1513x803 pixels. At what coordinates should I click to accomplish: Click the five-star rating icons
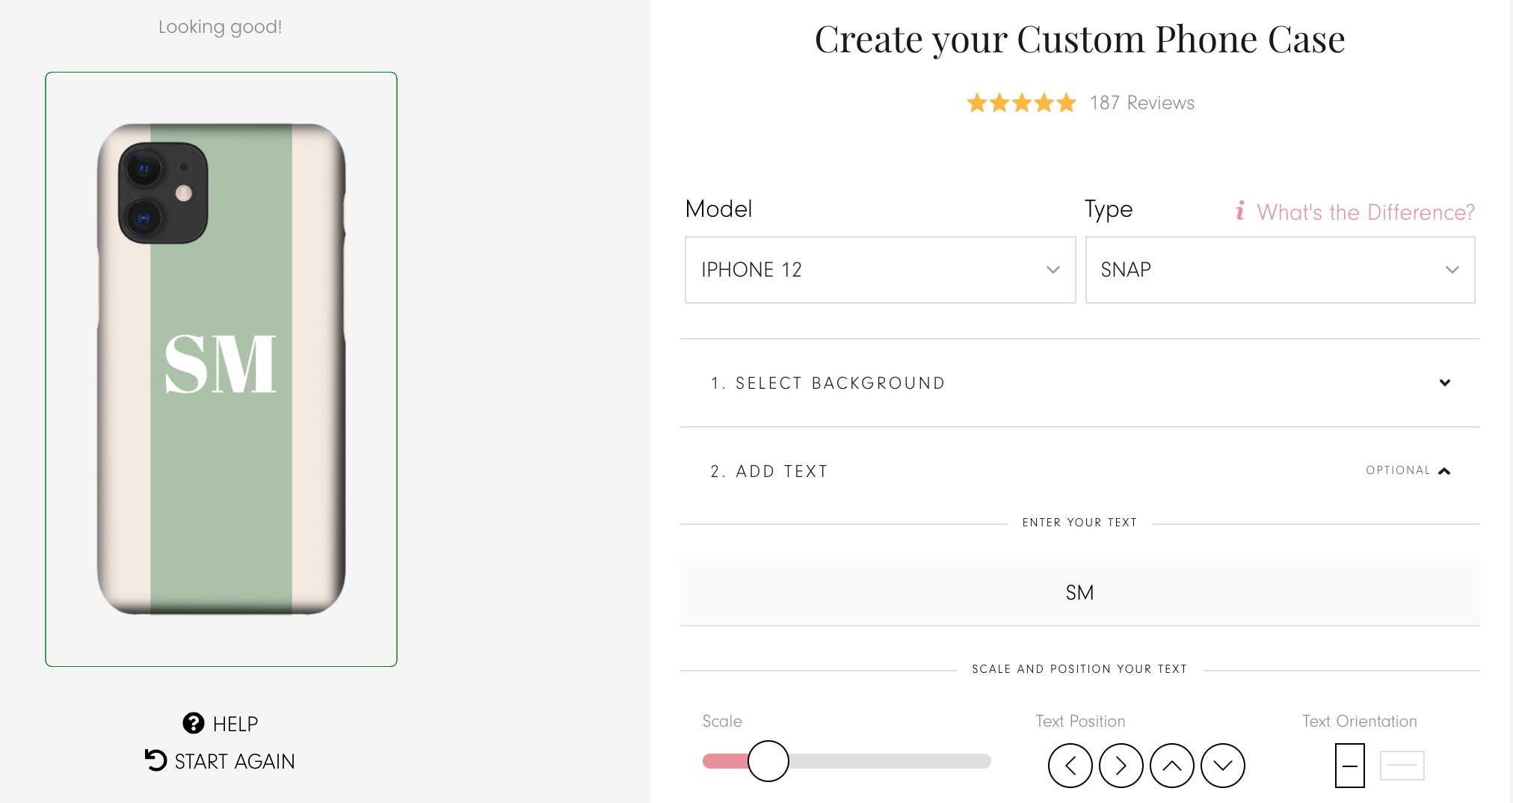coord(1021,102)
